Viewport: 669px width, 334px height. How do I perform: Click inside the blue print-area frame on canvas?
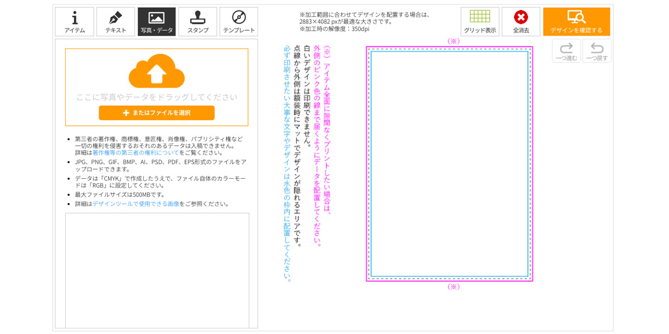coord(449,164)
